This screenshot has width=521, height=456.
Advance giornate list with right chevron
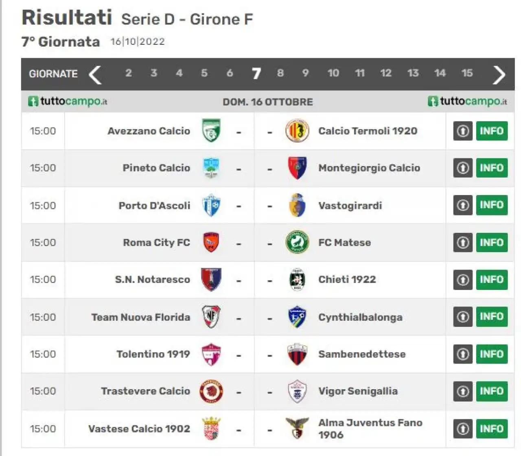499,75
